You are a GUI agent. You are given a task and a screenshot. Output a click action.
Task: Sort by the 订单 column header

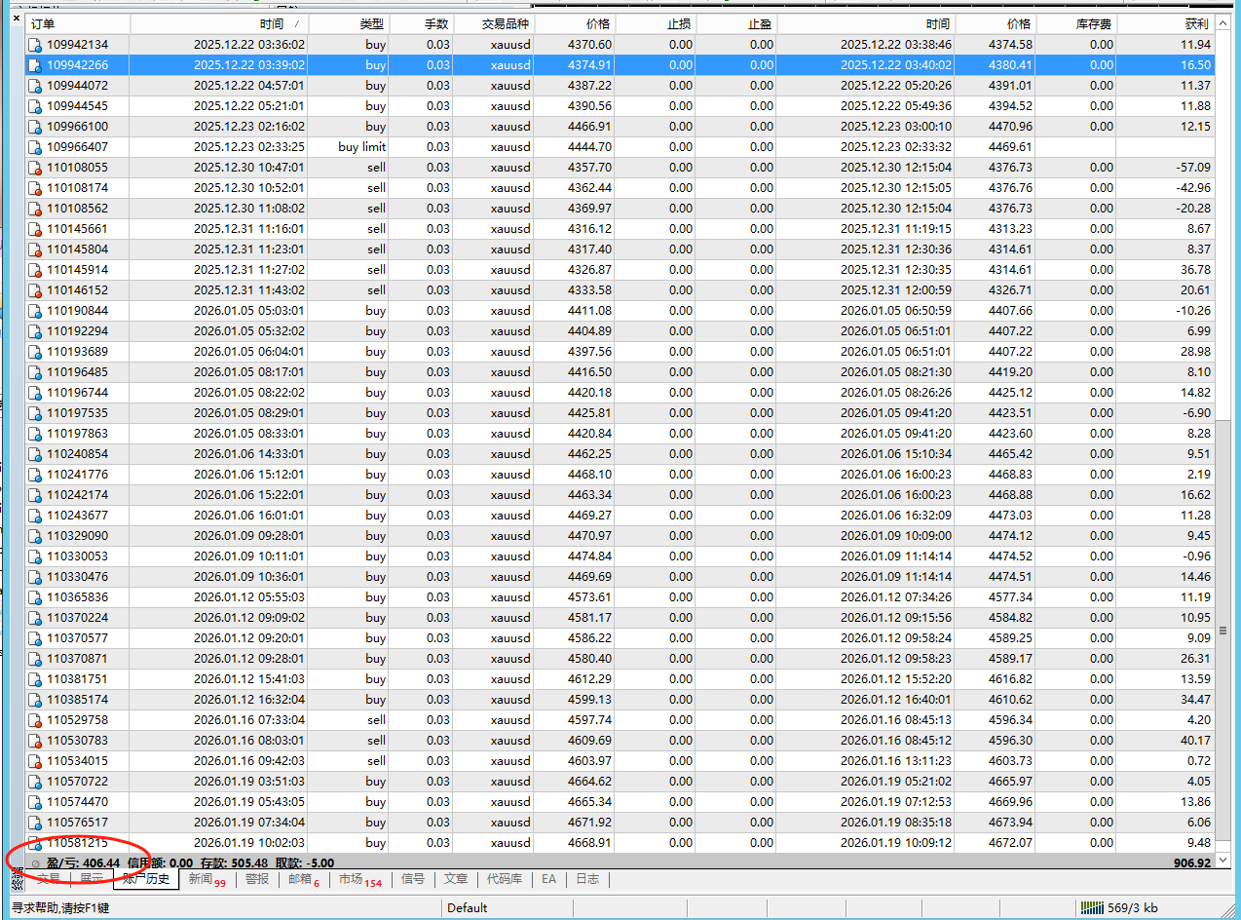pos(78,24)
